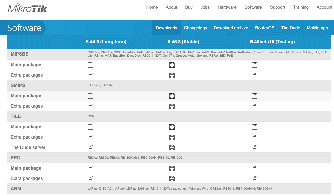Click the SMIPS section heading
334x196 pixels.
(18, 85)
